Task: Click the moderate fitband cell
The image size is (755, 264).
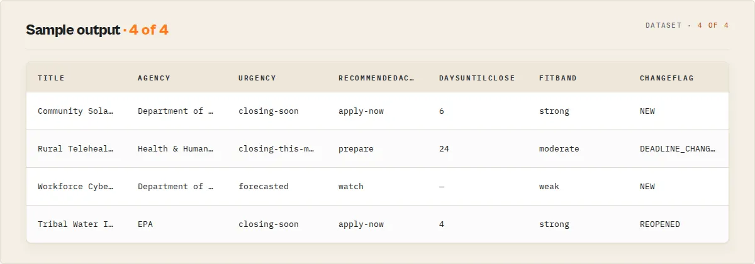Action: click(559, 149)
